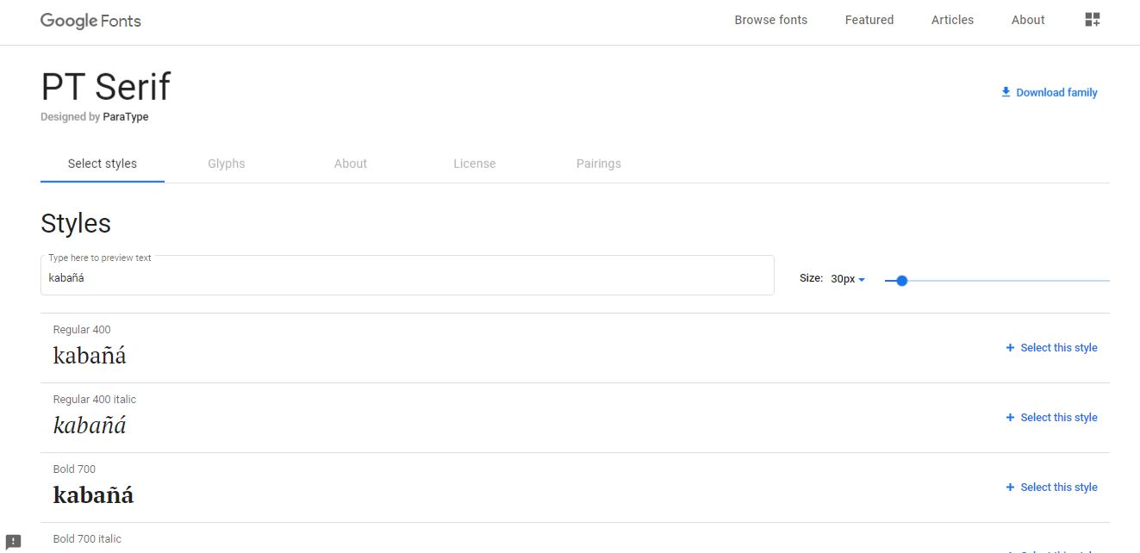The height and width of the screenshot is (553, 1140).
Task: Select the Regular 400 italic style
Action: click(x=1051, y=418)
